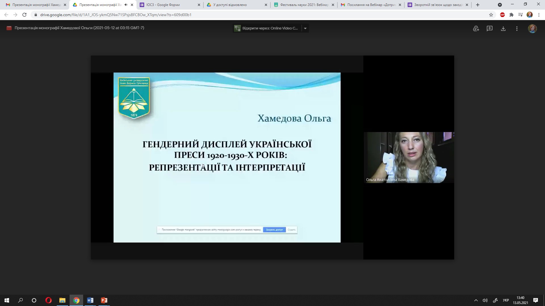Reload the current page
This screenshot has height=306, width=545.
pyautogui.click(x=24, y=15)
